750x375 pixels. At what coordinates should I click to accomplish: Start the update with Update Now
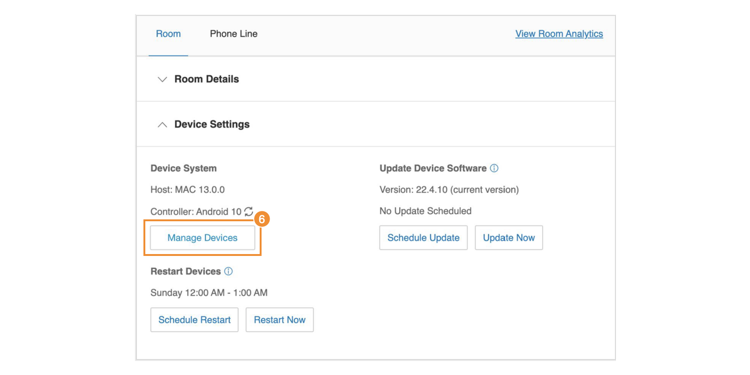click(x=509, y=238)
